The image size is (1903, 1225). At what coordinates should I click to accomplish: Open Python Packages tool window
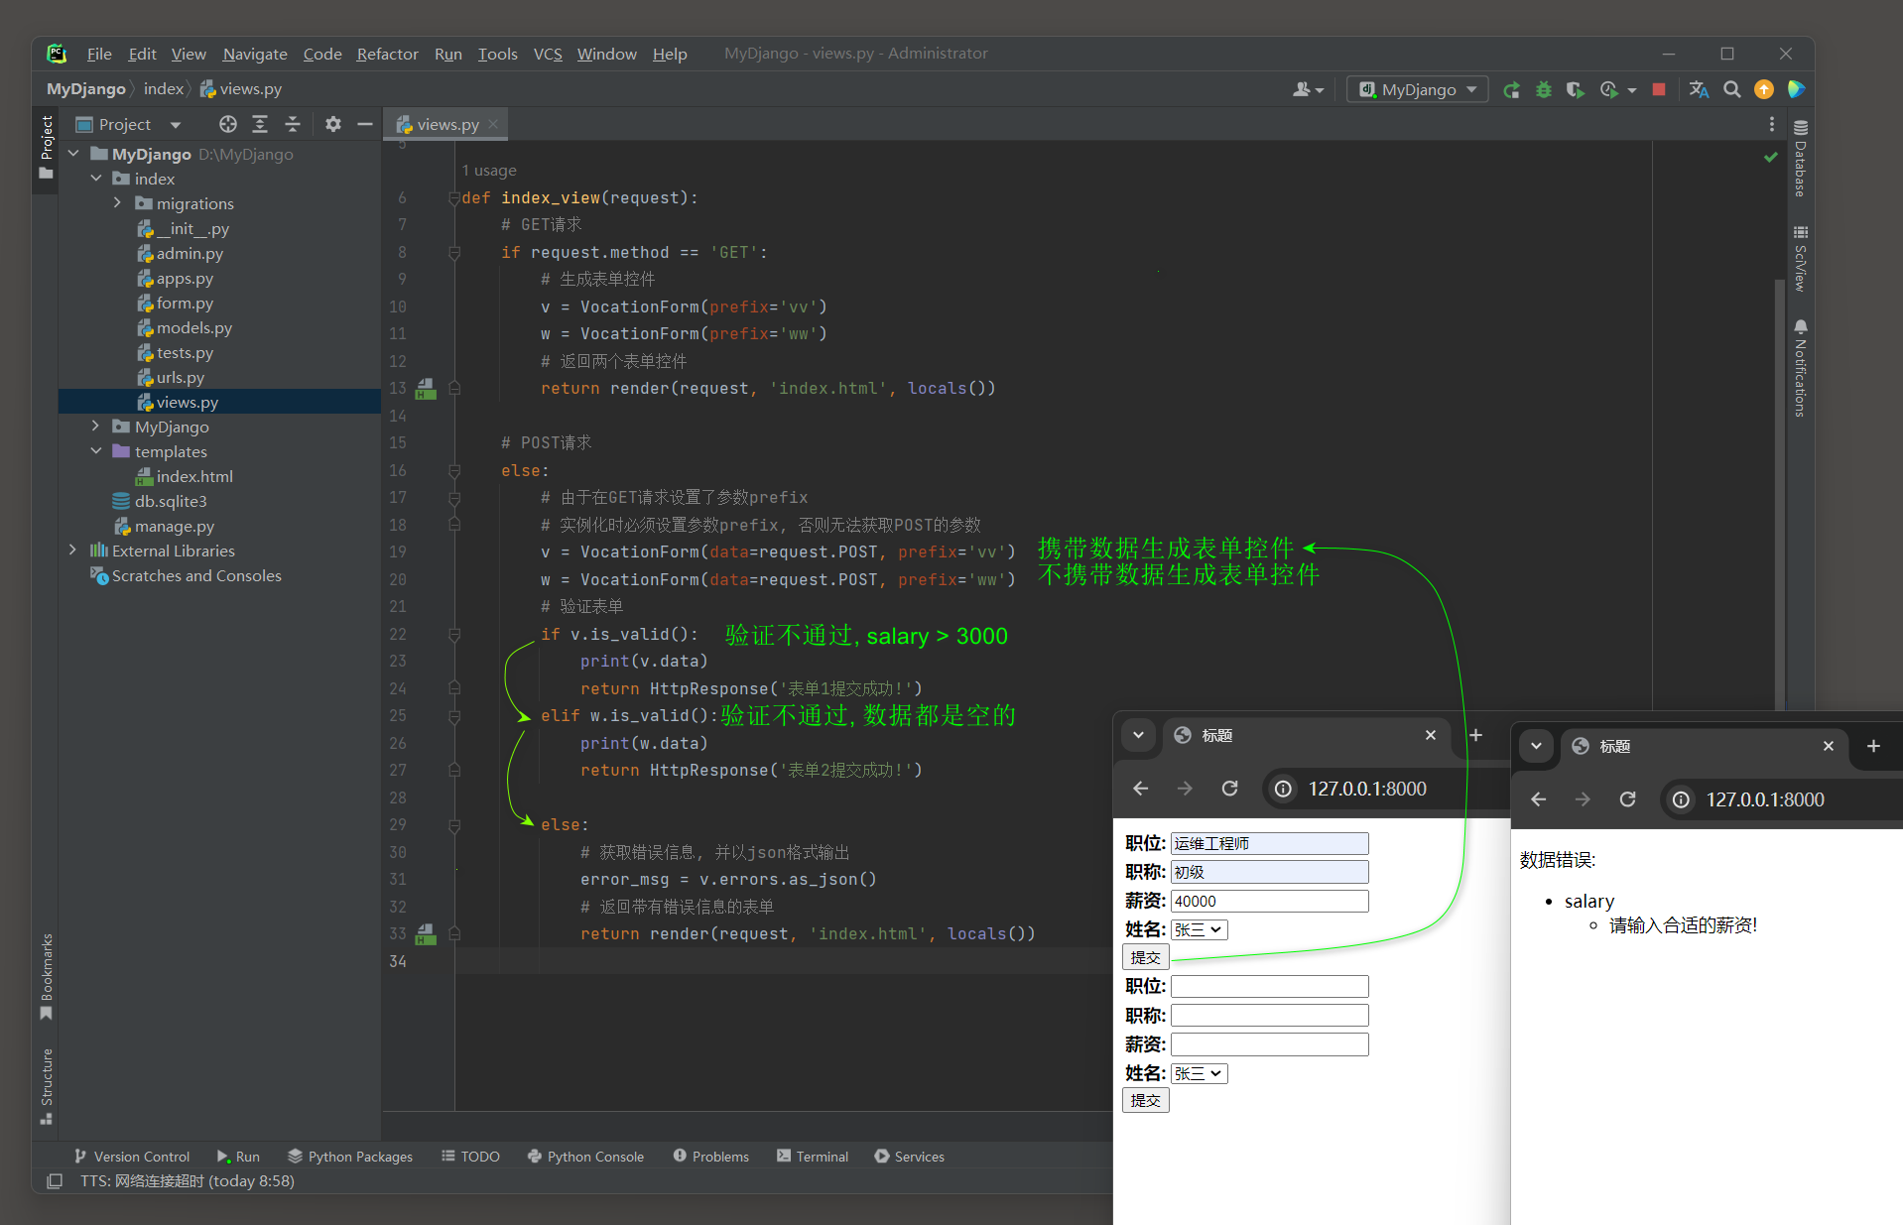point(350,1157)
